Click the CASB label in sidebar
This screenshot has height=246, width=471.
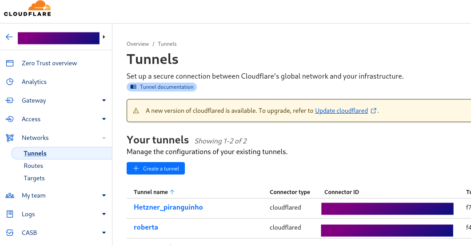pos(29,233)
